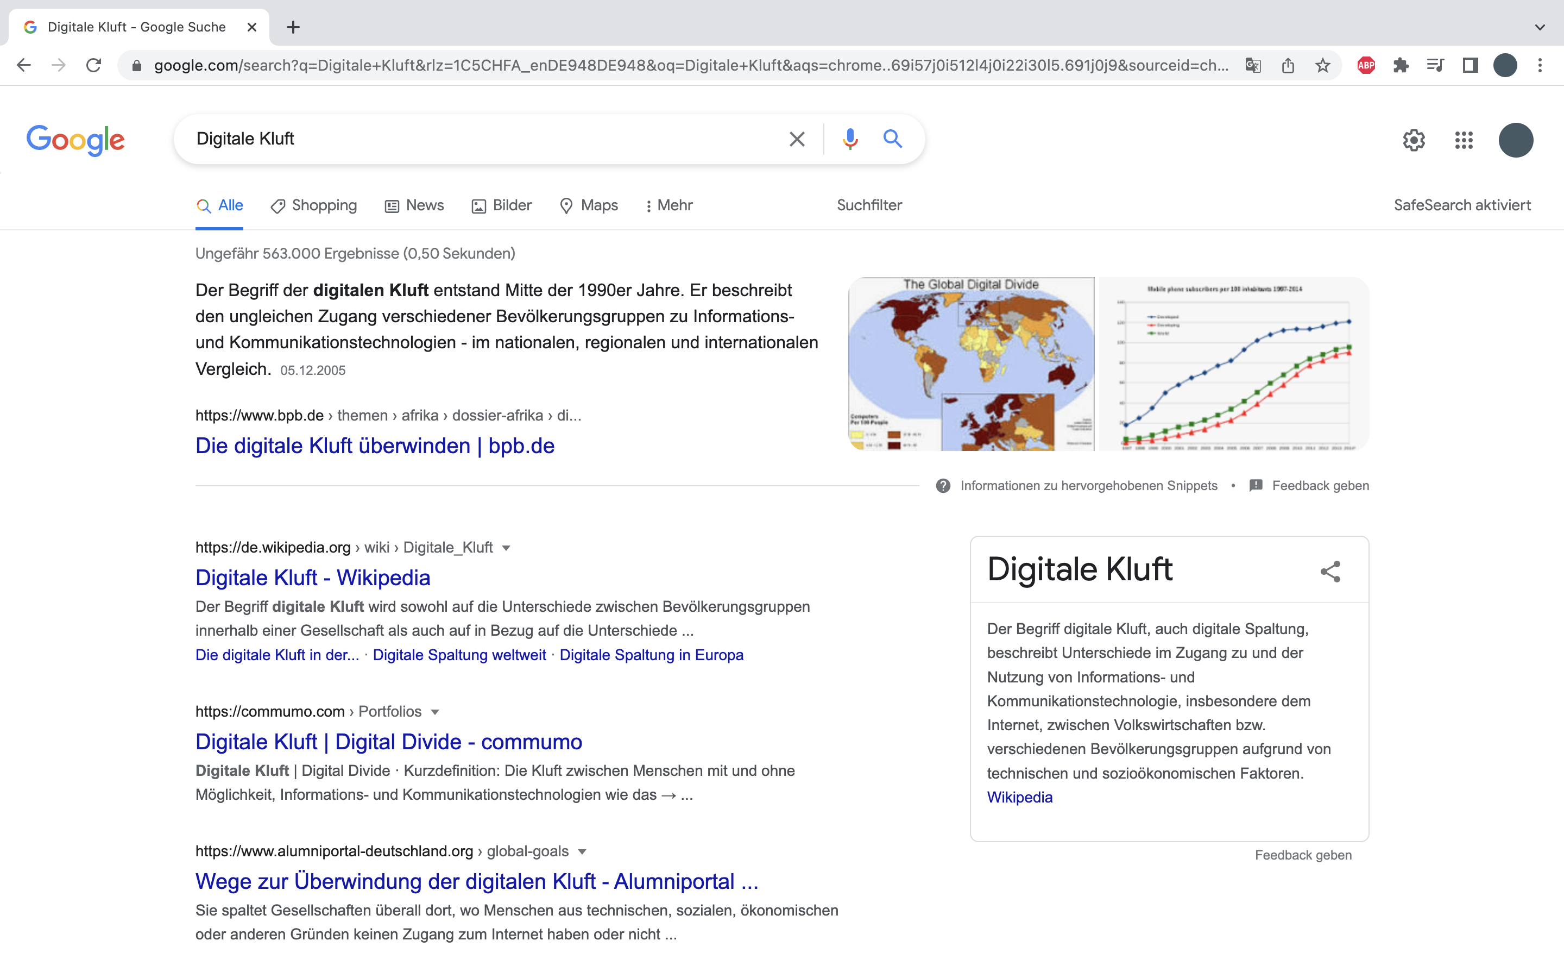Screen dimensions: 1564x978
Task: Open the Google apps grid icon
Action: pyautogui.click(x=1464, y=140)
